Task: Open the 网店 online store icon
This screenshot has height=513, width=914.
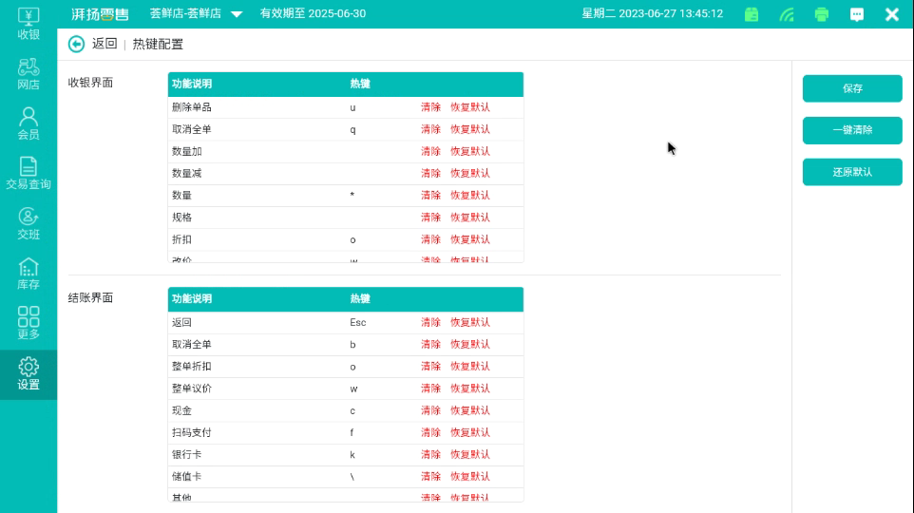Action: [29, 73]
